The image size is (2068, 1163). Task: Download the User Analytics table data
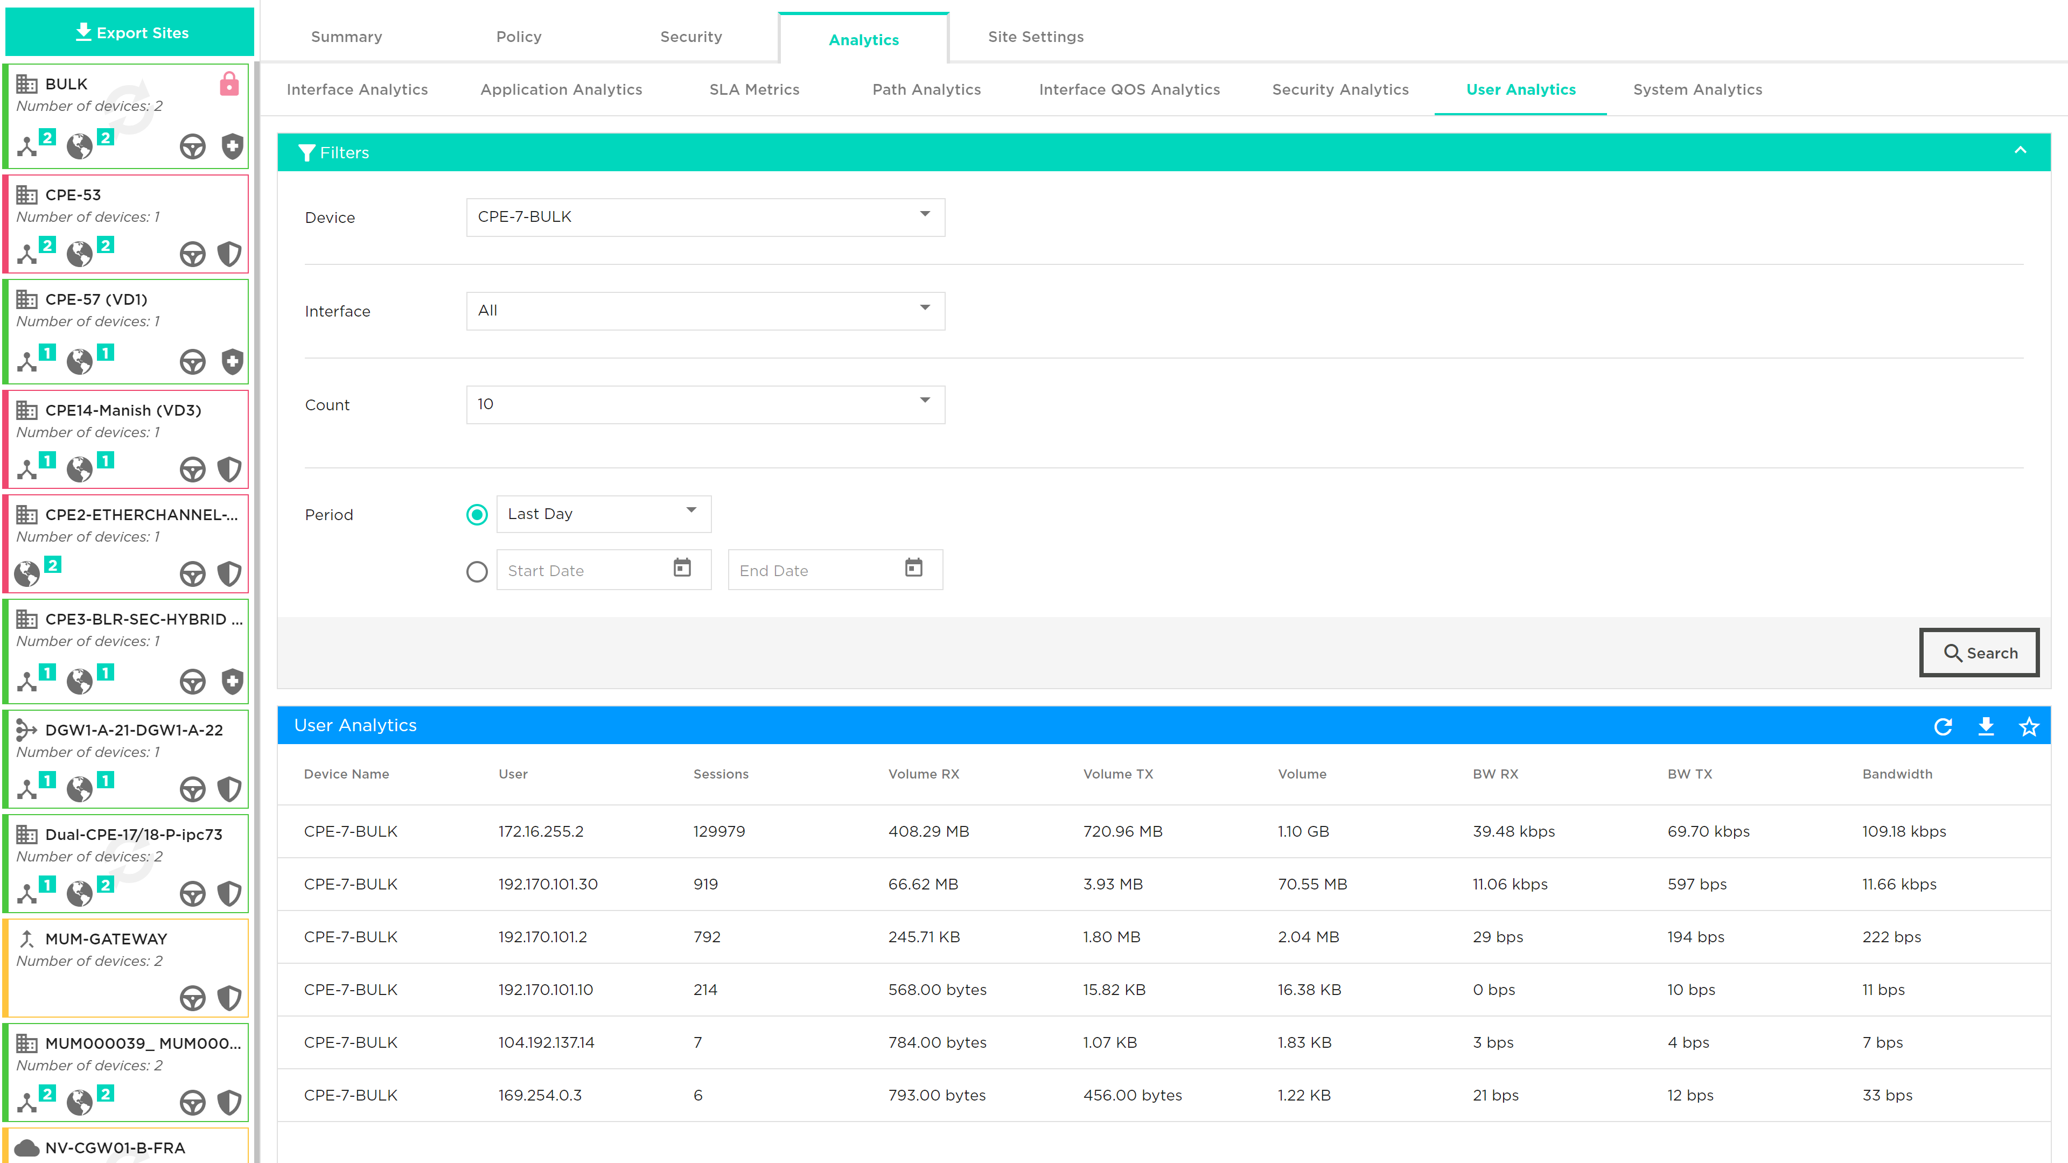(1986, 726)
